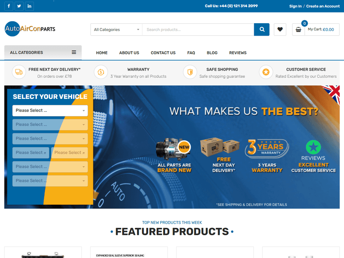Click the AutoAirConParts logo

pos(30,29)
